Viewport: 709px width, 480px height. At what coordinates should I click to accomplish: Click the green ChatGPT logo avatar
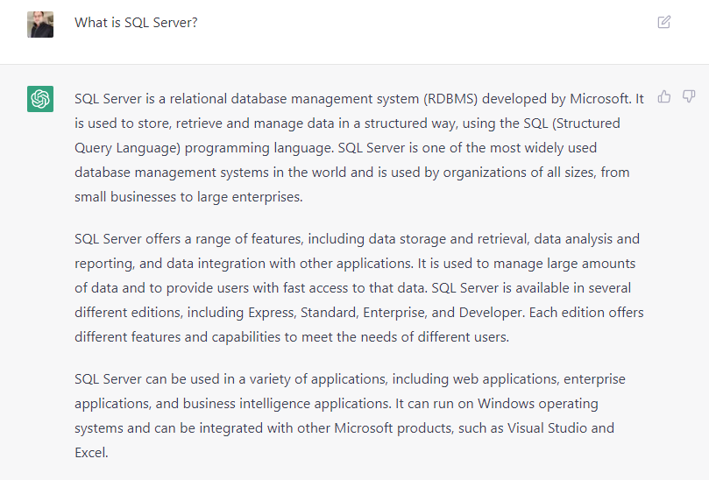(x=40, y=99)
